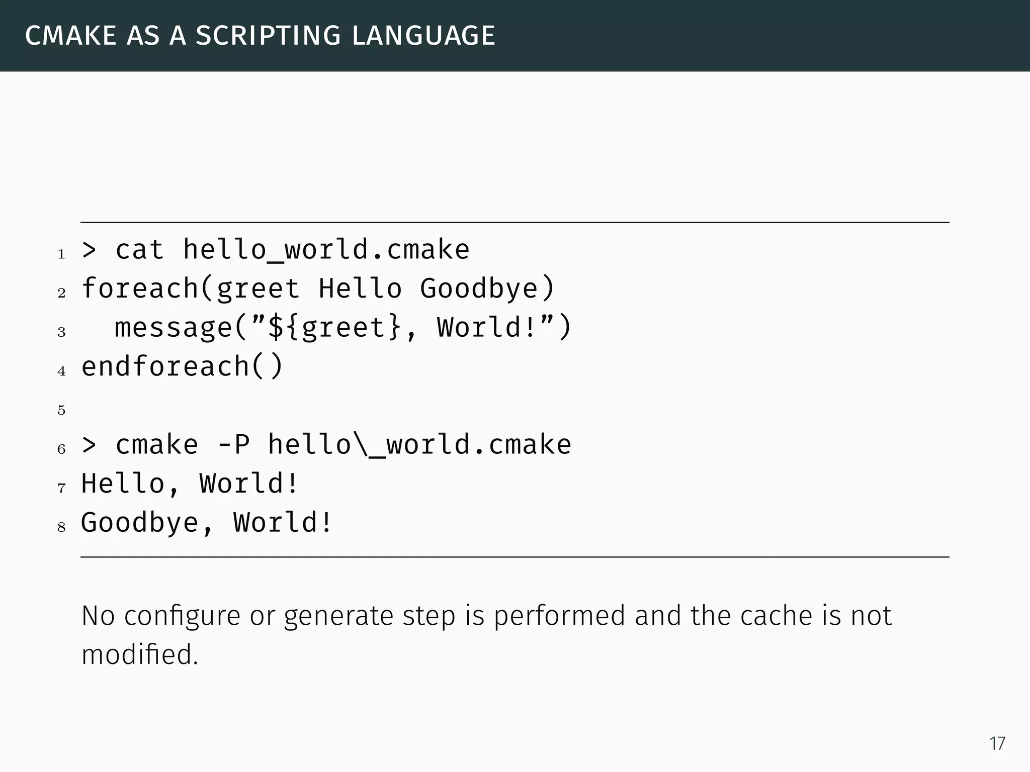1030x772 pixels.
Task: Click the "Hello, World!" output line
Action: [x=190, y=484]
